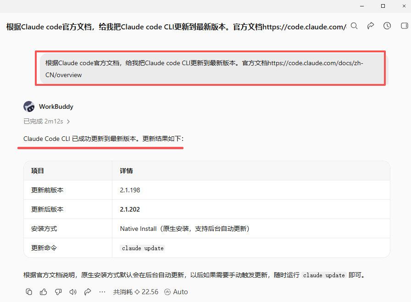Image resolution: width=411 pixels, height=302 pixels.
Task: Click the claude update code in the closing paragraph
Action: [324, 275]
